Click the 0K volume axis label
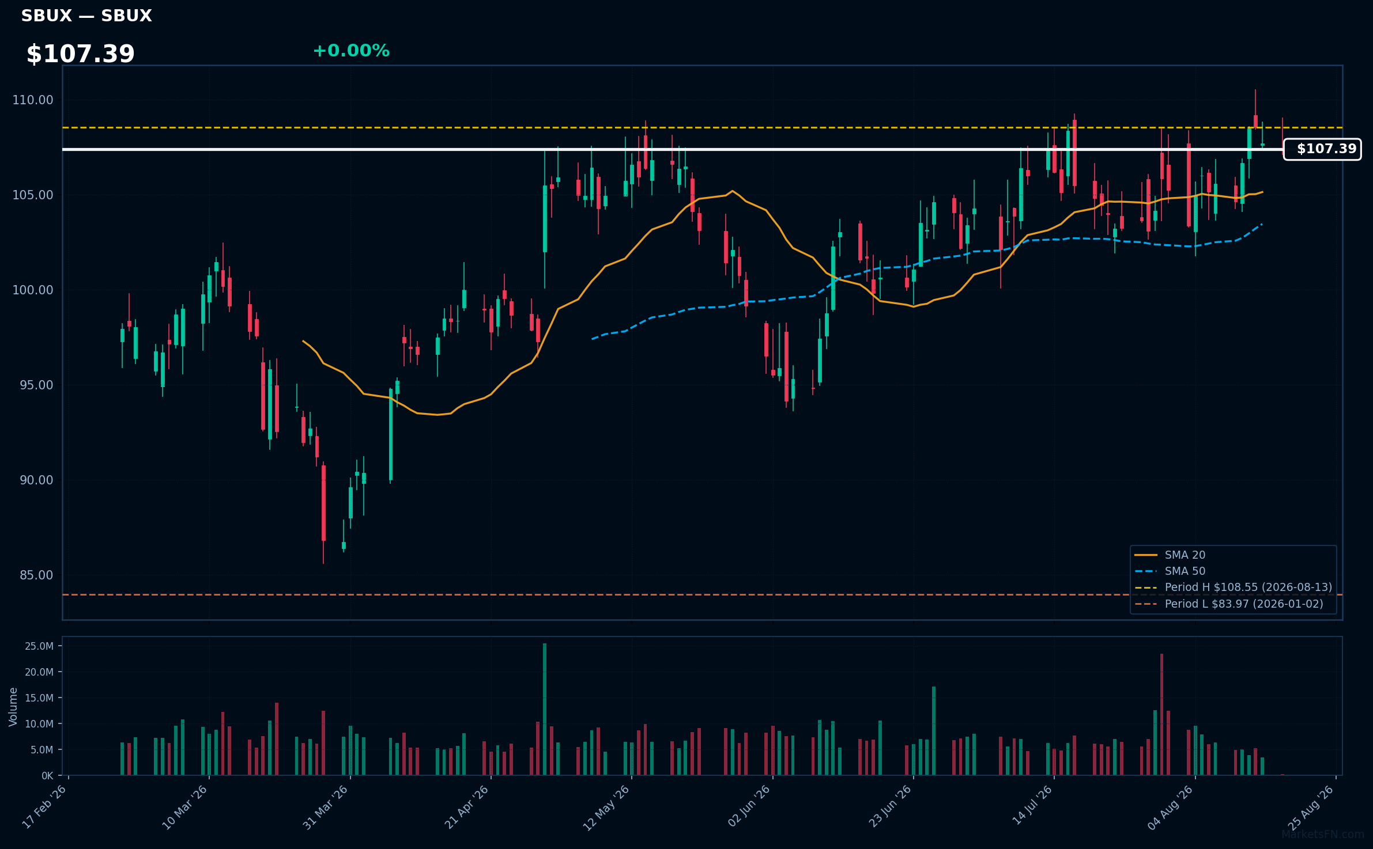 click(x=47, y=776)
